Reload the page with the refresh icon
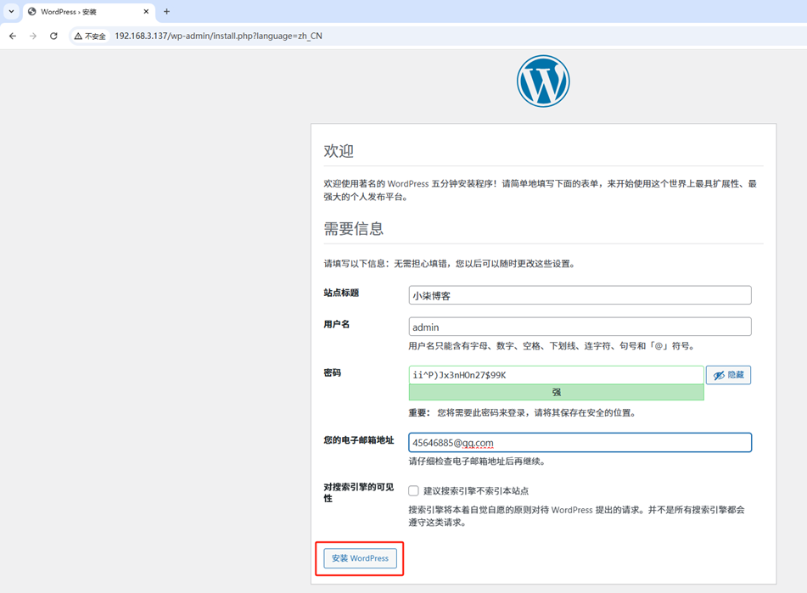The height and width of the screenshot is (593, 807). 53,36
